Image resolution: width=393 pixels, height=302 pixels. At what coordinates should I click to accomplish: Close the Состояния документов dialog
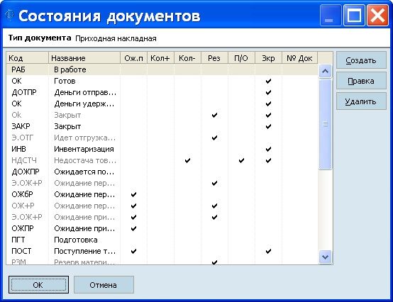tap(377, 16)
